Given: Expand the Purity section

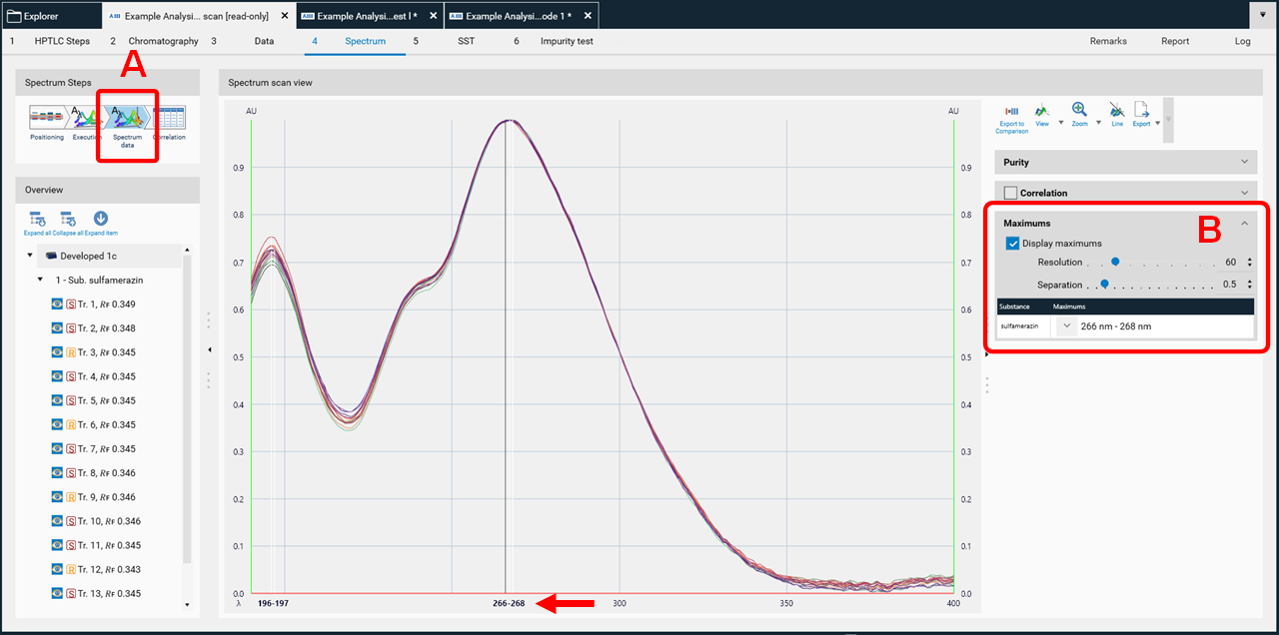Looking at the screenshot, I should (1244, 162).
